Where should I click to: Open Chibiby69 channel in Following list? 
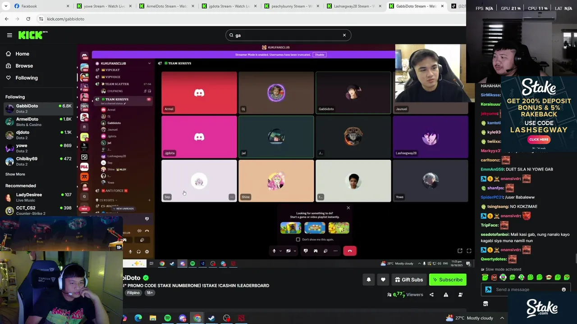38,161
